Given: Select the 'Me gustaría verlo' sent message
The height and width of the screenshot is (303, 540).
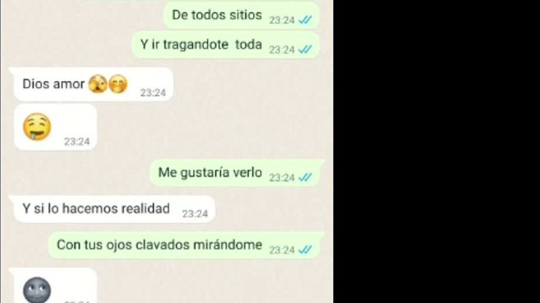Looking at the screenshot, I should 238,173.
